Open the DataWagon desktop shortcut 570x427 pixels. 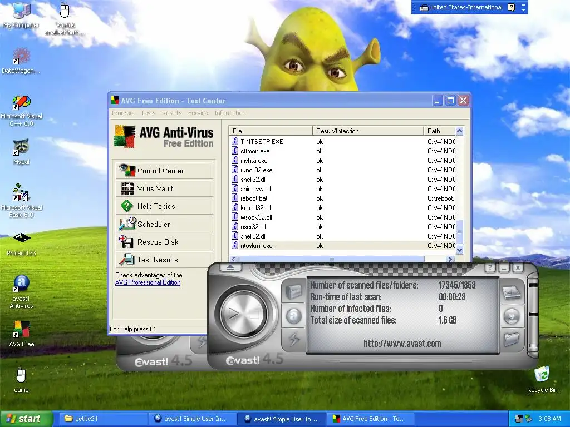point(21,60)
